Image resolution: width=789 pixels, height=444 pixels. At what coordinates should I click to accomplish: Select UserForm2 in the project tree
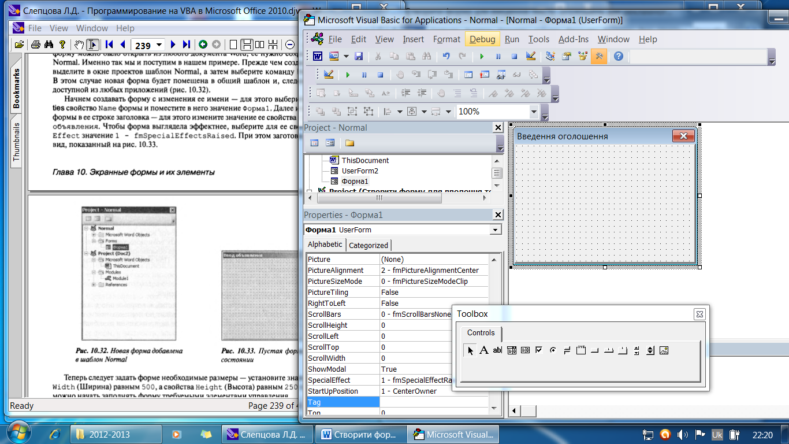(x=359, y=171)
